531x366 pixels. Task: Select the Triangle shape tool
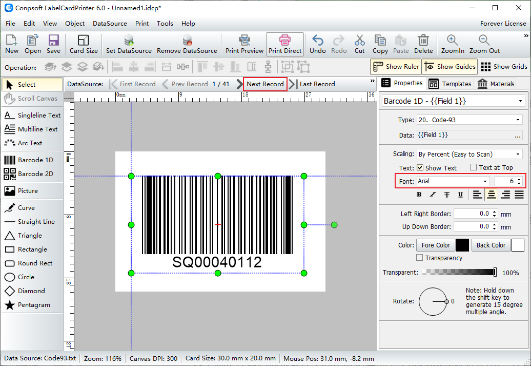click(32, 236)
